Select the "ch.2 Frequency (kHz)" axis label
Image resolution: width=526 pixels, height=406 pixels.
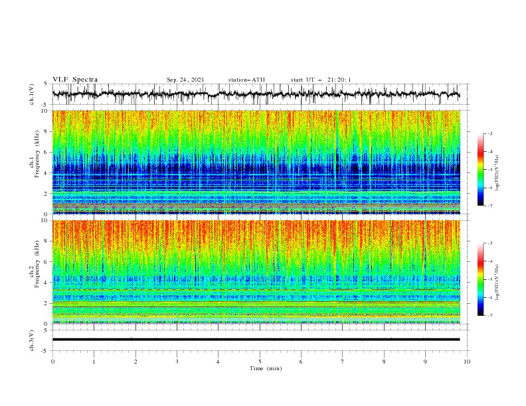pyautogui.click(x=35, y=265)
